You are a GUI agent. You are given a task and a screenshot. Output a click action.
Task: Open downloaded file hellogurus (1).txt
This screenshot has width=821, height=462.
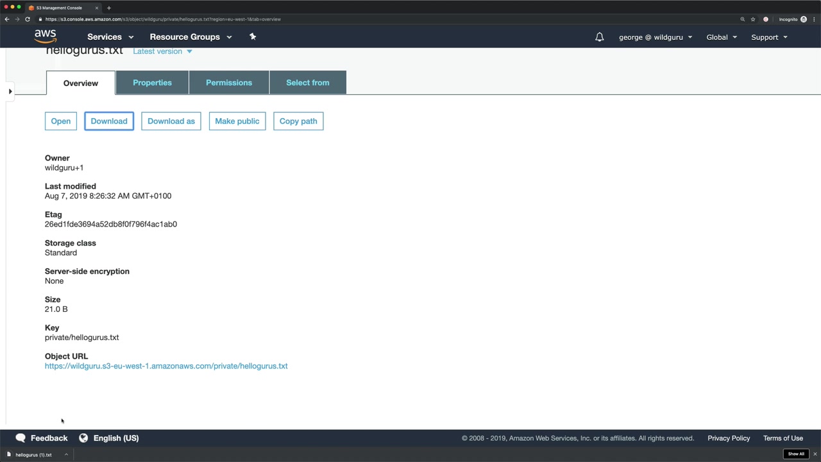pyautogui.click(x=34, y=454)
